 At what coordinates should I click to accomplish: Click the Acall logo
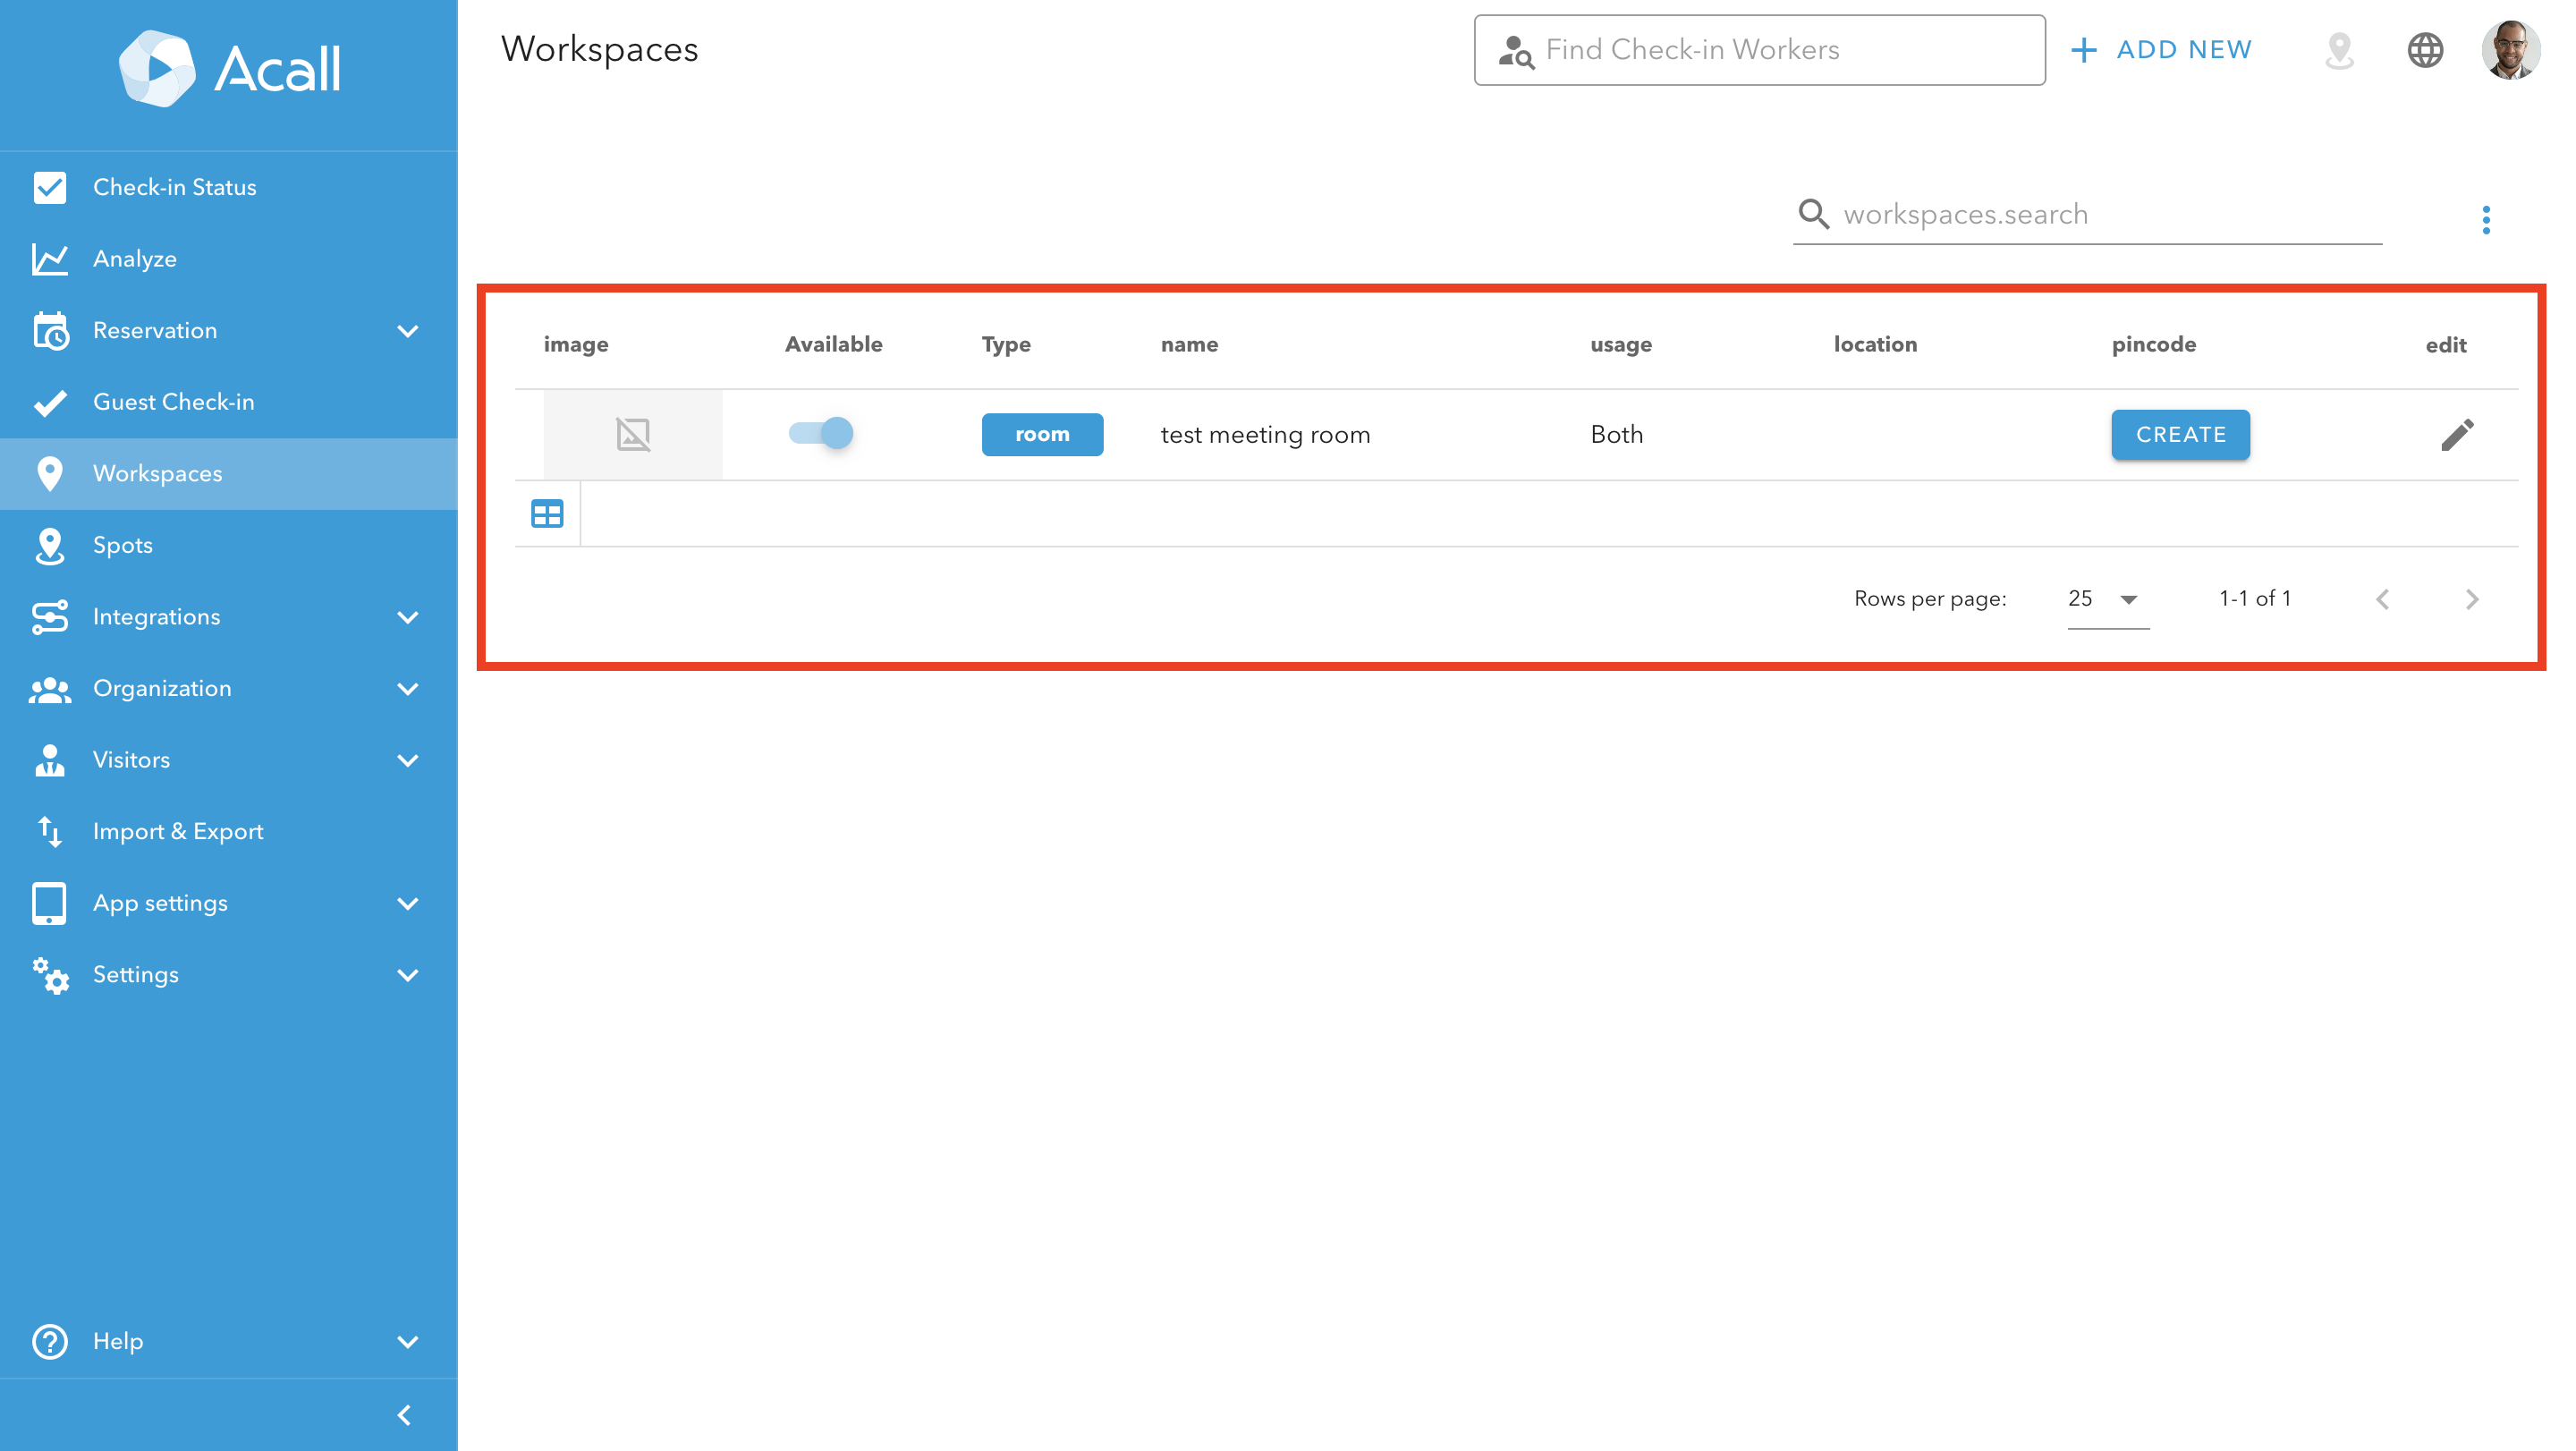(x=228, y=68)
